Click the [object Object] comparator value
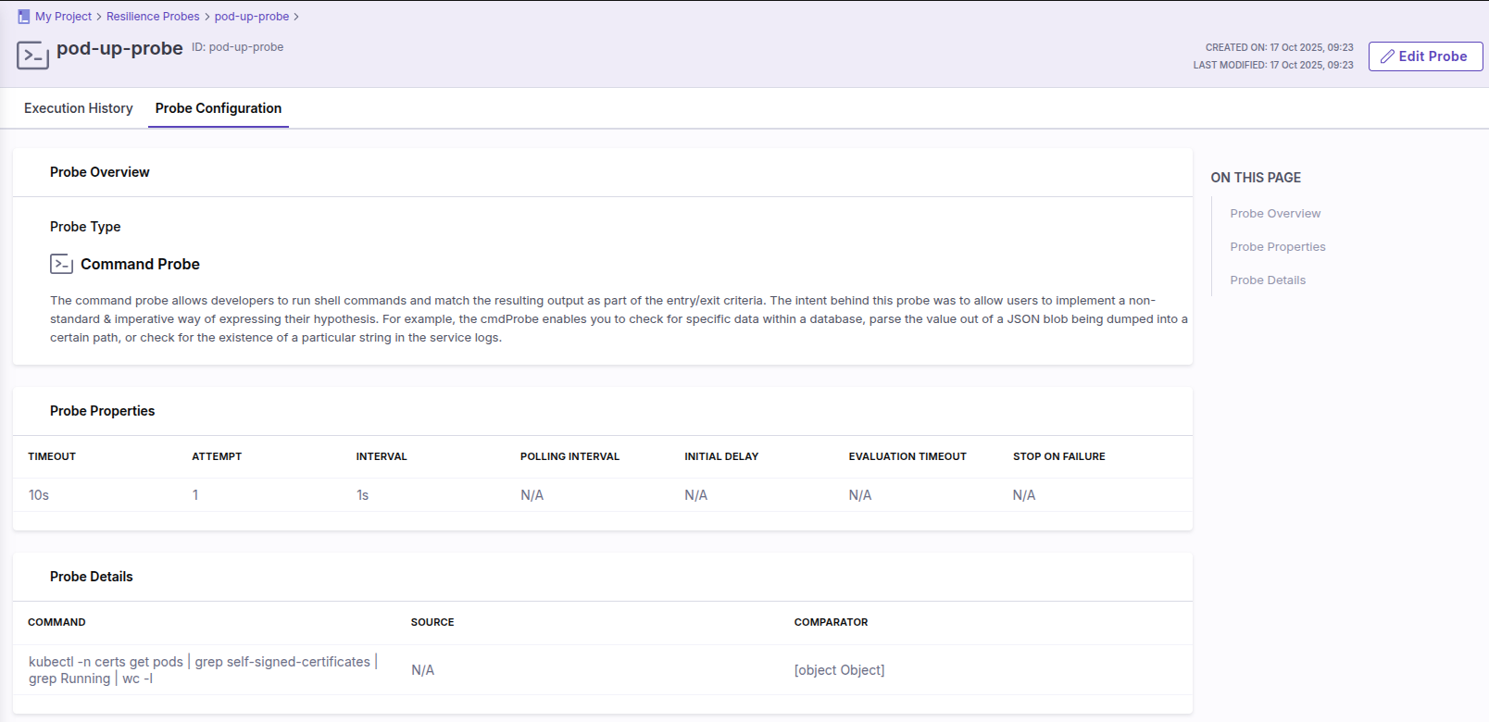 click(839, 670)
